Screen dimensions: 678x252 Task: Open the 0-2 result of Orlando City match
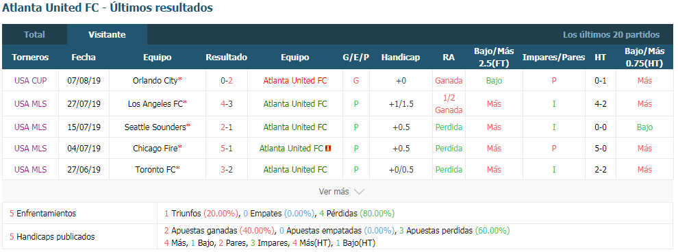227,81
